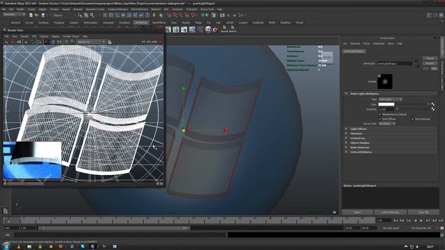445x250 pixels.
Task: Open the Render menu in Render View
Action: coord(24,36)
